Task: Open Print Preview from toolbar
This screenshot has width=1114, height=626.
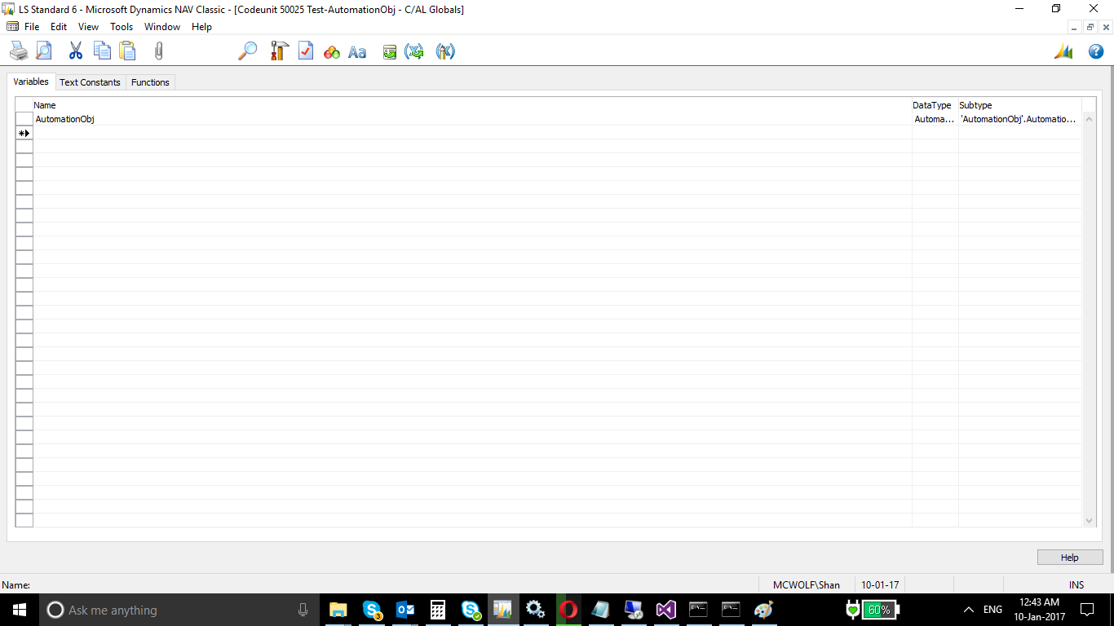Action: point(43,51)
